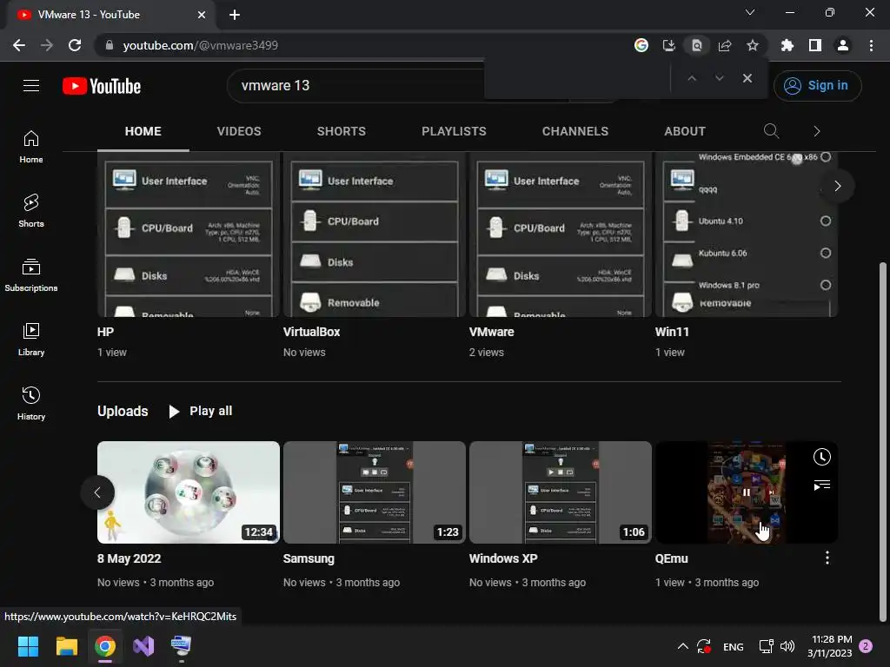890x667 pixels.
Task: Click the YouTube logo
Action: [x=102, y=86]
